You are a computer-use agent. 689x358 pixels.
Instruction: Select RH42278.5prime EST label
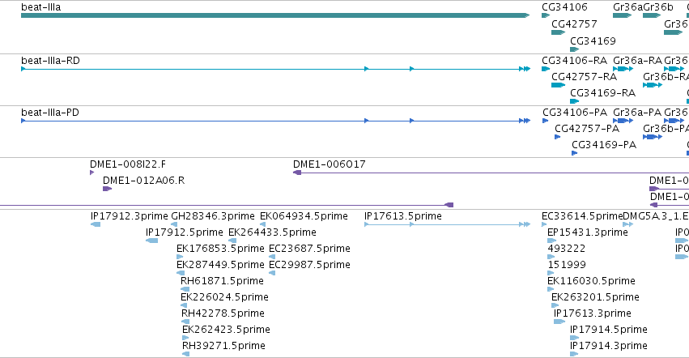pyautogui.click(x=223, y=313)
